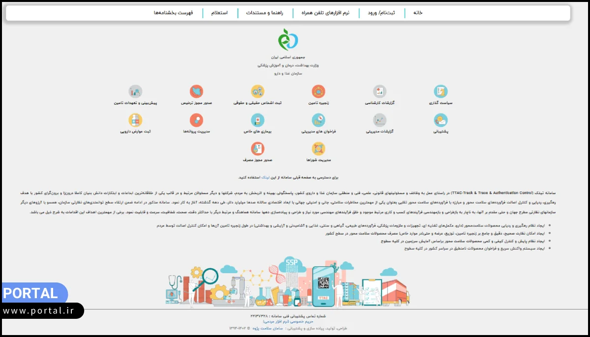Open the مدیریت شوراها councils icon
This screenshot has width=590, height=337.
(319, 149)
